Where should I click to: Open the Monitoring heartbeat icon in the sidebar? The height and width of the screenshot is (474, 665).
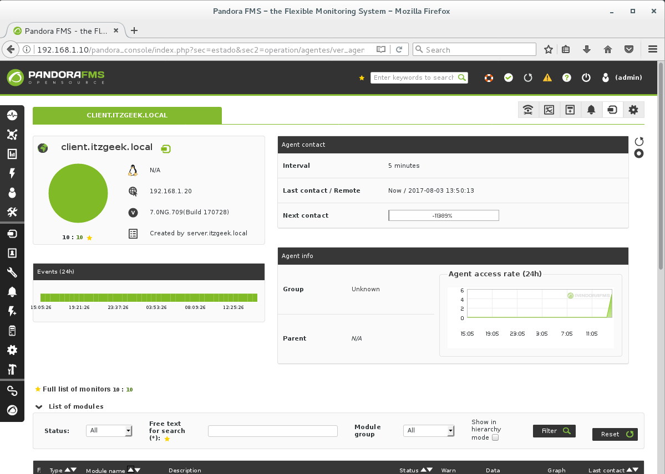coord(12,115)
